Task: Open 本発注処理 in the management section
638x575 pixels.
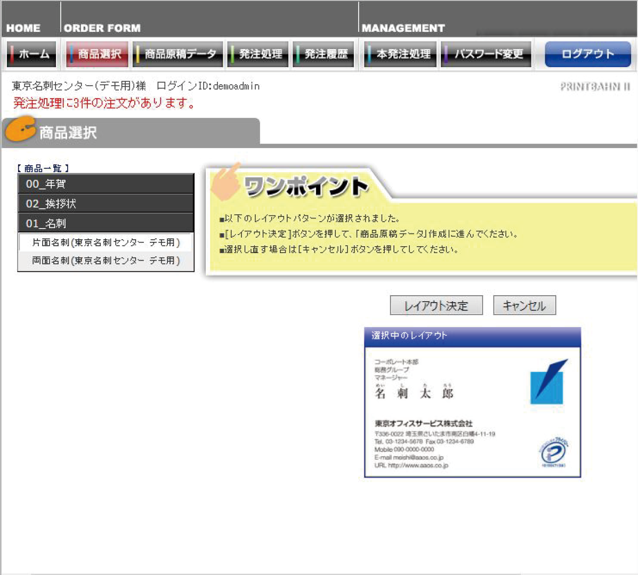Action: tap(401, 54)
